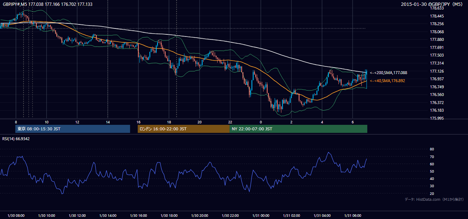Viewport: 468px width, 219px height.
Task: Click price level 177.126 on axis
Action: pos(437,71)
